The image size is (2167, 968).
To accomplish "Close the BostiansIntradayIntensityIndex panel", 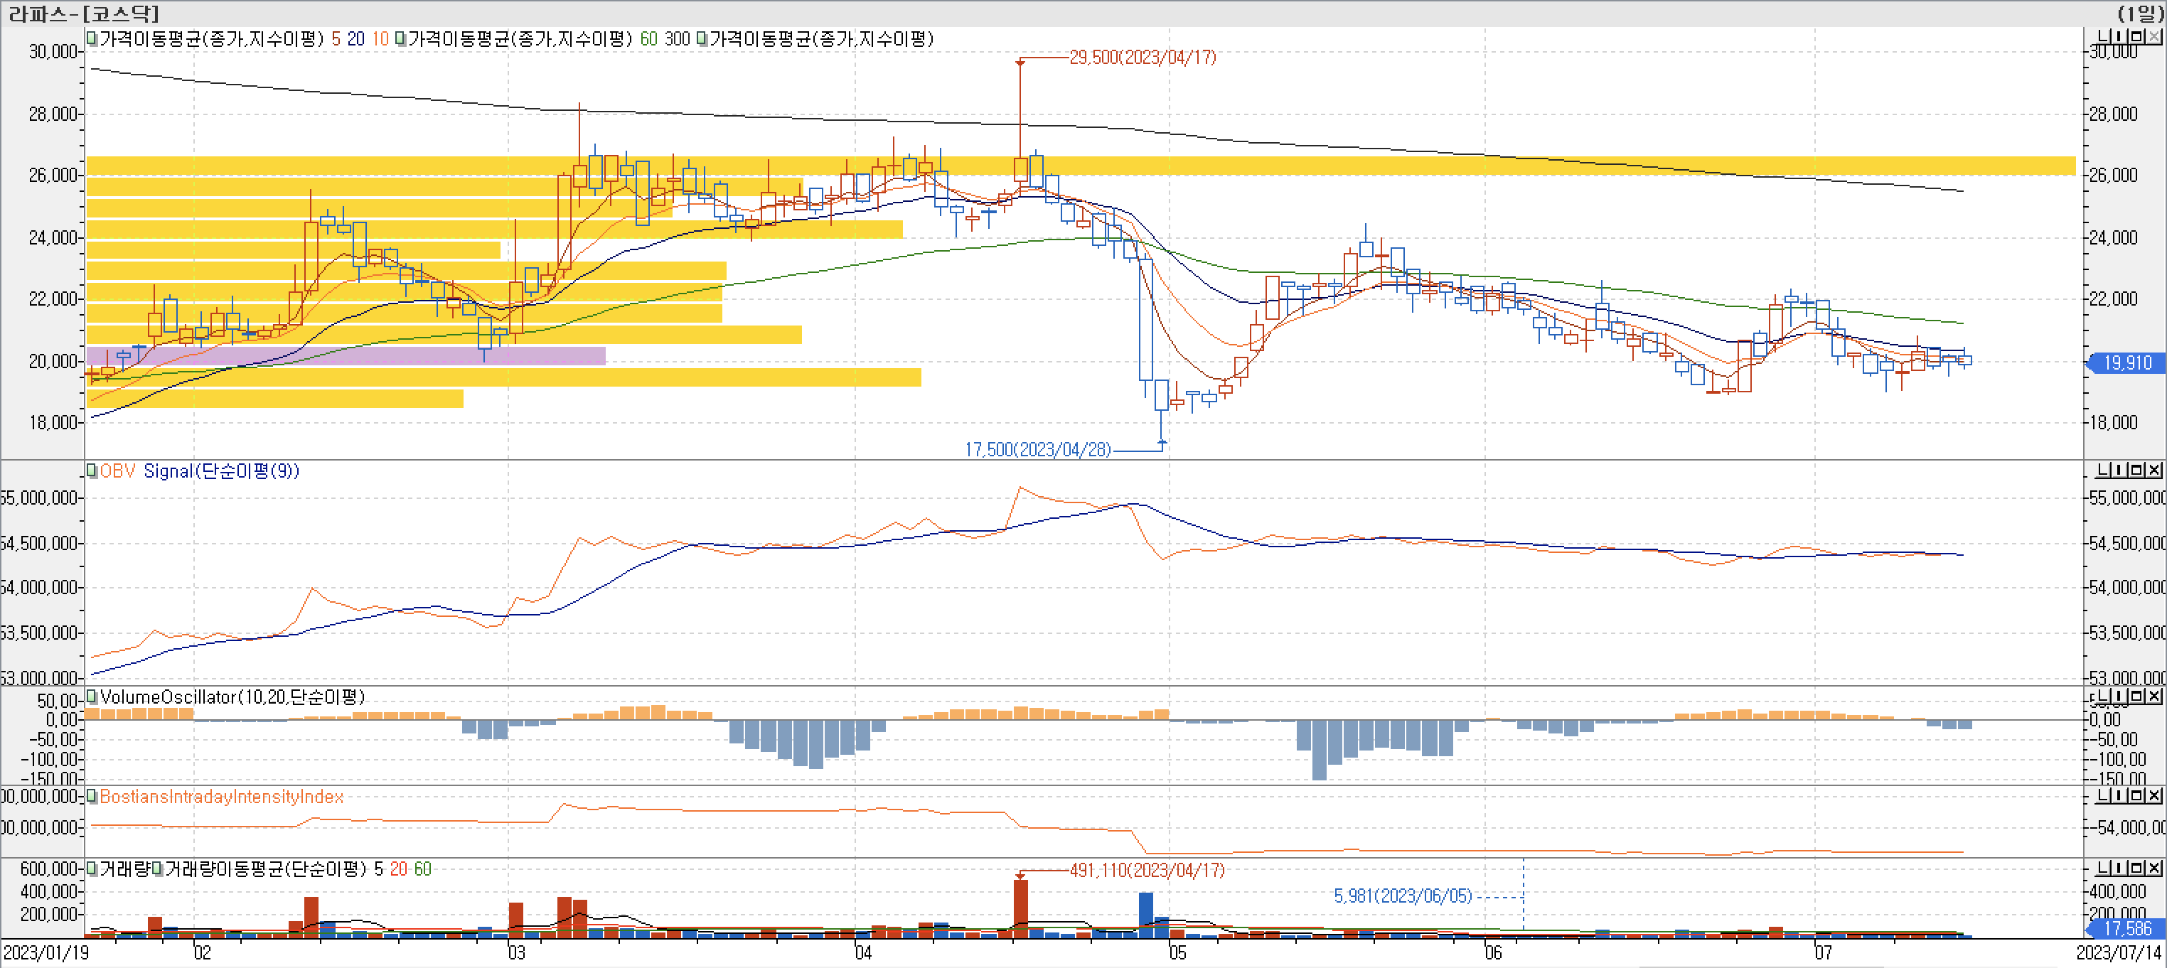I will 2154,795.
